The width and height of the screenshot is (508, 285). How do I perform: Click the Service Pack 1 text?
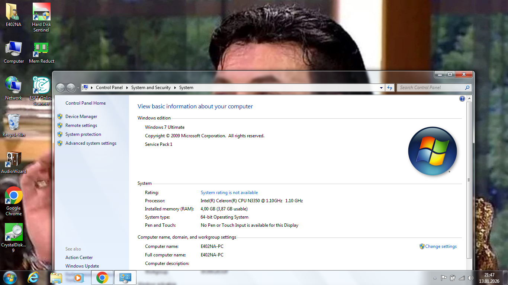point(158,144)
